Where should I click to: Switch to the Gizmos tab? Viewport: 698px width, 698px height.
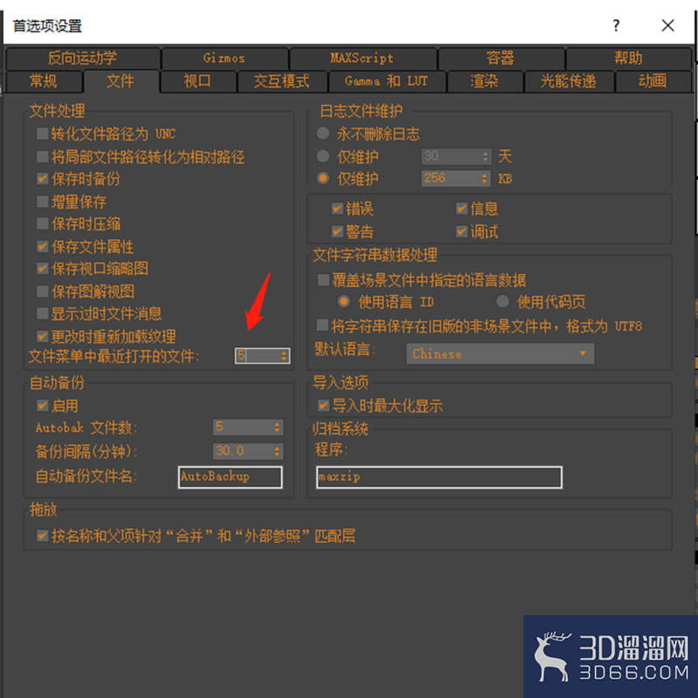pos(224,58)
